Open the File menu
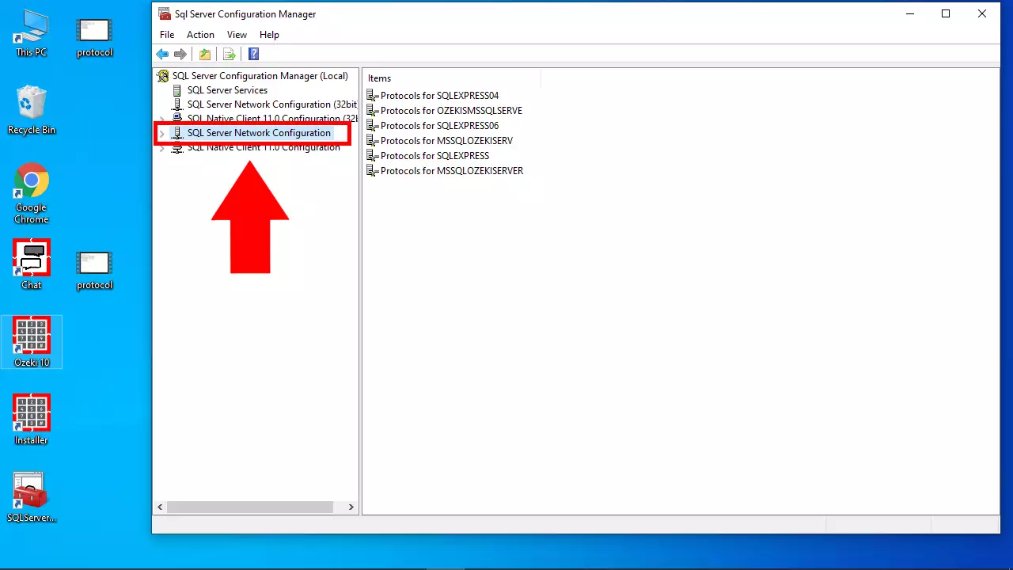The width and height of the screenshot is (1013, 570). pyautogui.click(x=167, y=35)
